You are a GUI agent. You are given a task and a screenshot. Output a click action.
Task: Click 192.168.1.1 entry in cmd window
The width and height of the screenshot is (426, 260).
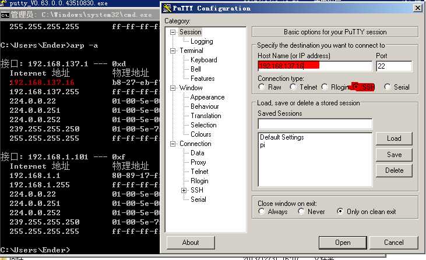[x=35, y=176]
